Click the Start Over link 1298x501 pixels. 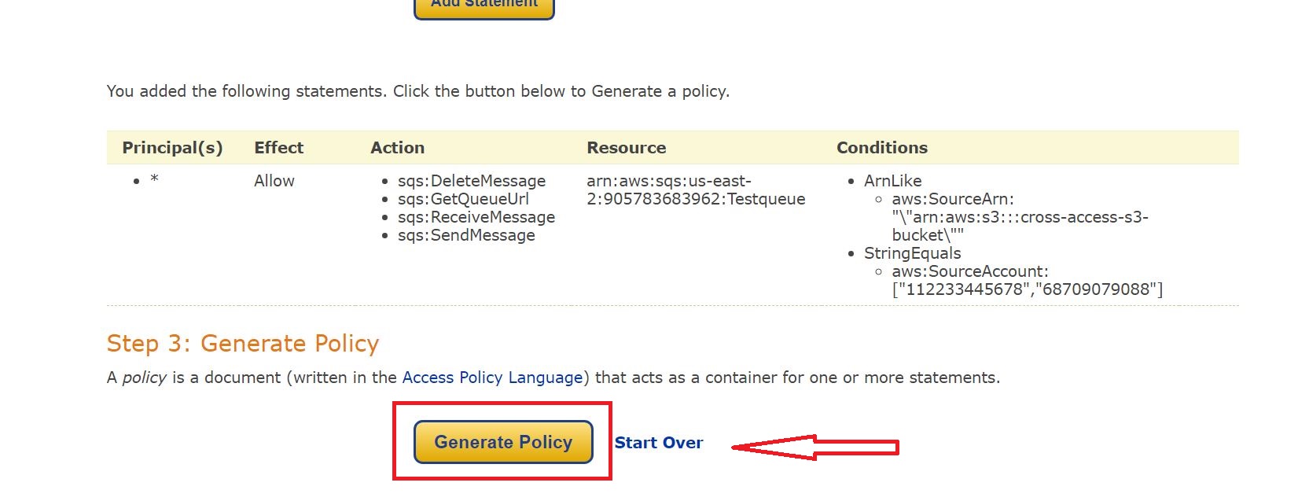coord(658,443)
